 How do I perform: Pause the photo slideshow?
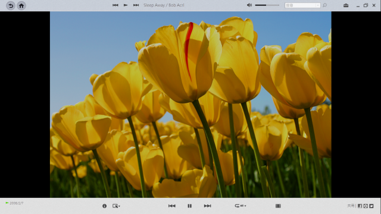[189, 206]
